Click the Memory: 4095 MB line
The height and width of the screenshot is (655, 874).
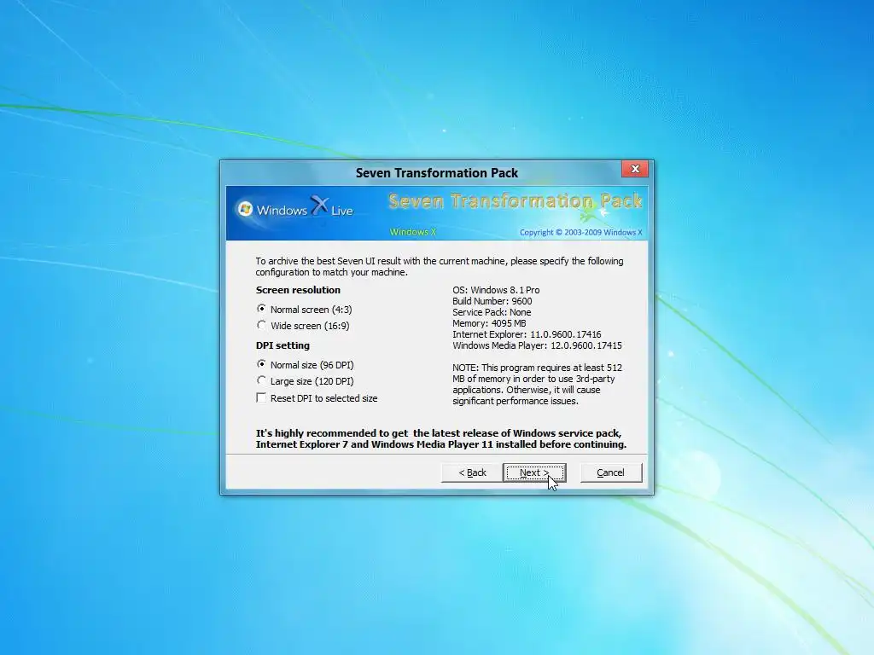click(489, 323)
